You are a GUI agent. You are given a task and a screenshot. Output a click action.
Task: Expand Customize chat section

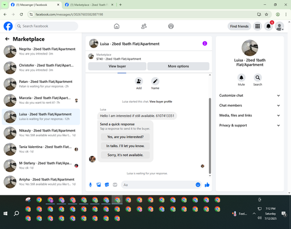(250, 96)
